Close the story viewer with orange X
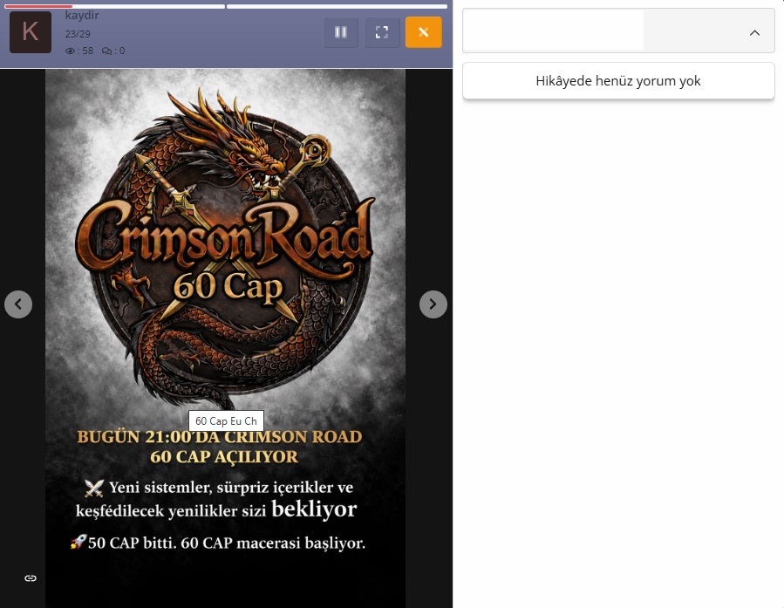This screenshot has width=784, height=608. click(423, 32)
